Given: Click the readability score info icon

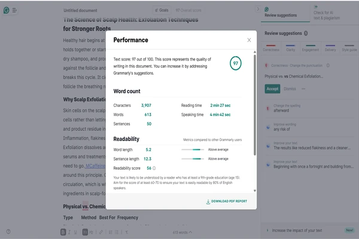Looking at the screenshot, I should (154, 168).
